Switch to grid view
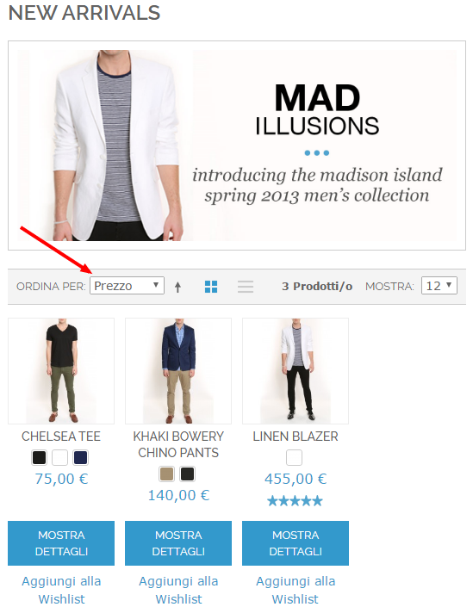 pyautogui.click(x=211, y=287)
